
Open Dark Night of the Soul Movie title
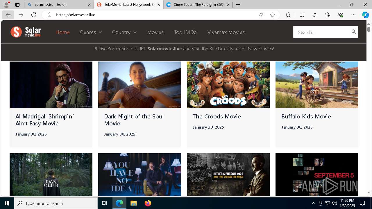pyautogui.click(x=134, y=120)
